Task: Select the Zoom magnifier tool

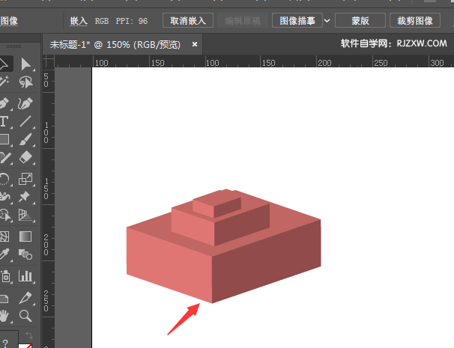Action: tap(25, 315)
